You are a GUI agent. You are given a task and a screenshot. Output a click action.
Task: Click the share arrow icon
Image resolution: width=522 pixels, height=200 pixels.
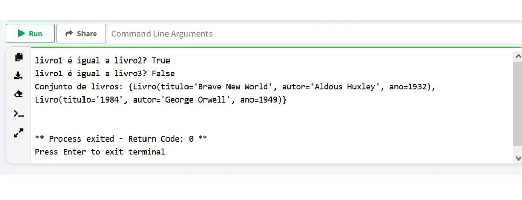[x=69, y=33]
